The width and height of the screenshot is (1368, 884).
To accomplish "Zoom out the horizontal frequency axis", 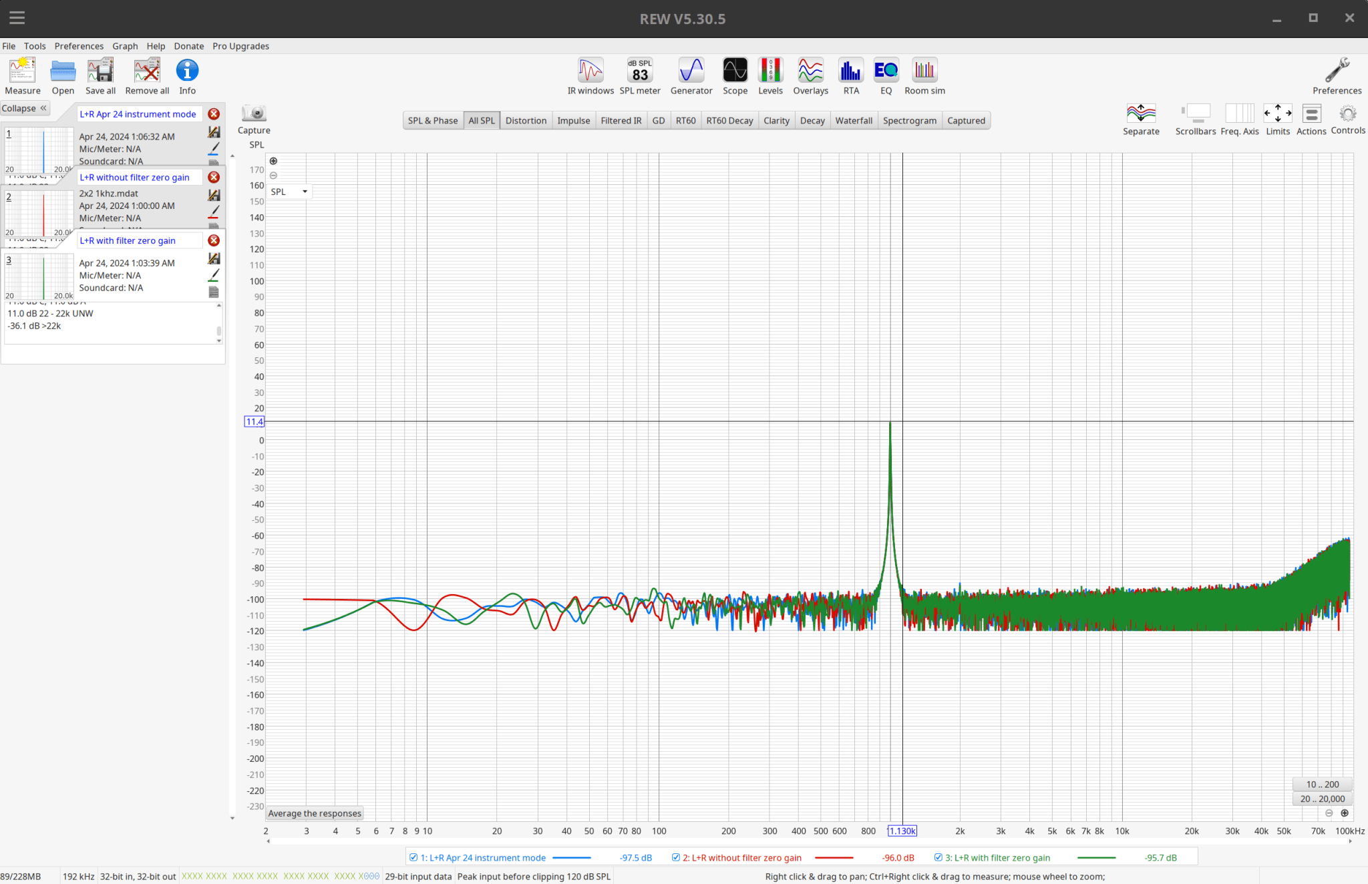I will (1329, 813).
